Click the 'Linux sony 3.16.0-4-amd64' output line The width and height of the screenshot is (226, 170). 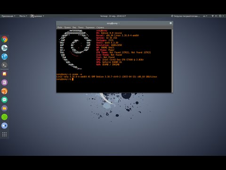[106, 76]
